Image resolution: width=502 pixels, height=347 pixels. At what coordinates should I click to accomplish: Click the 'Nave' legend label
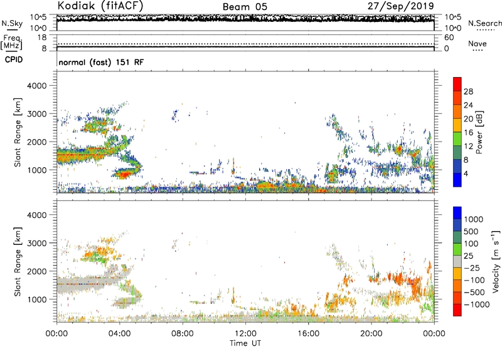tap(478, 43)
